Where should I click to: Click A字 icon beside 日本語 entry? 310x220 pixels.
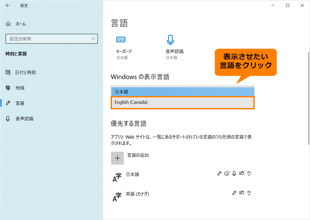pos(117,178)
